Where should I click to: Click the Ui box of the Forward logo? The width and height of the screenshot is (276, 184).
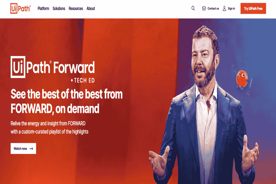pyautogui.click(x=18, y=67)
